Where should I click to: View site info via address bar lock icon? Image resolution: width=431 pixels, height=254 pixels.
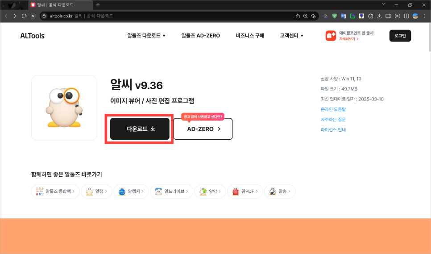tap(44, 16)
